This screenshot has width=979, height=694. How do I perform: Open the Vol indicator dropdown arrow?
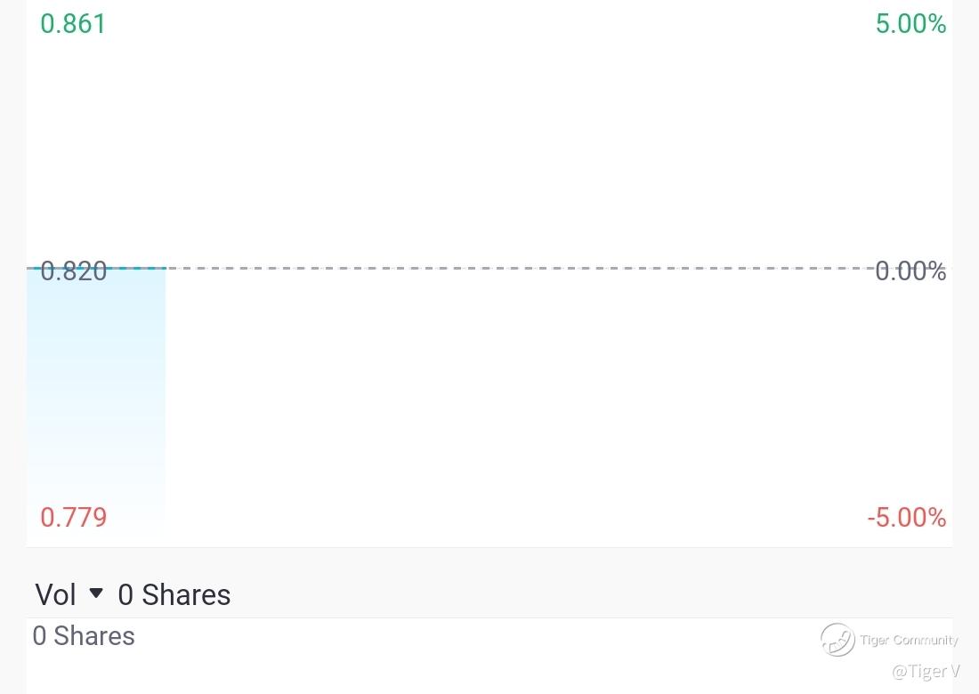coord(96,593)
